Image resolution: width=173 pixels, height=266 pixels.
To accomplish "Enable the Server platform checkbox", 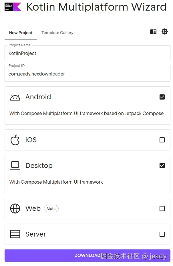I will (162, 234).
